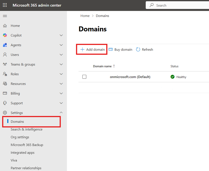Click the Home house icon in sidebar
This screenshot has height=171, width=209.
click(x=5, y=26)
